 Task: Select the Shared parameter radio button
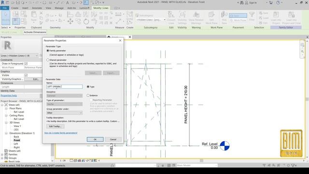48,60
